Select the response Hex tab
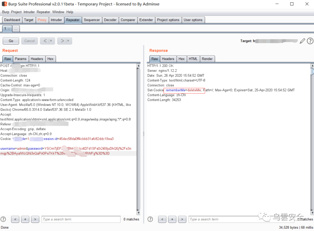The image size is (314, 231). click(181, 59)
